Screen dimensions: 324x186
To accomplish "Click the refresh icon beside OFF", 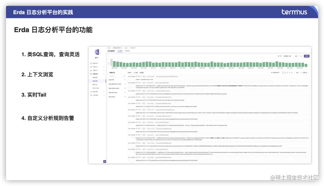I will pyautogui.click(x=301, y=56).
